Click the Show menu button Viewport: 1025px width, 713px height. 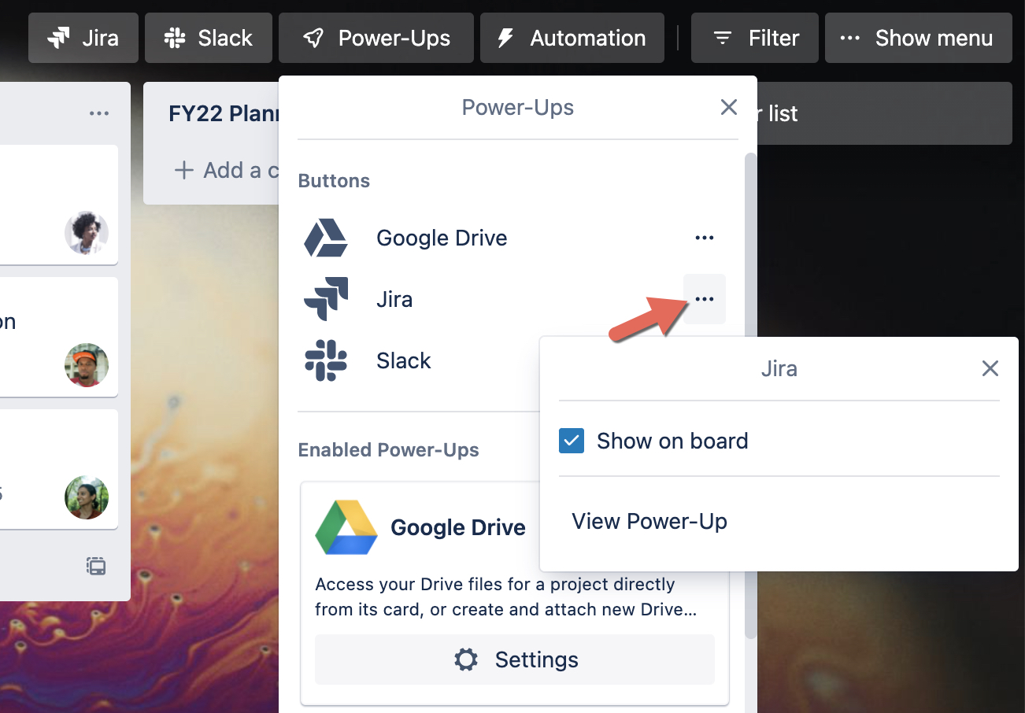pyautogui.click(x=919, y=38)
